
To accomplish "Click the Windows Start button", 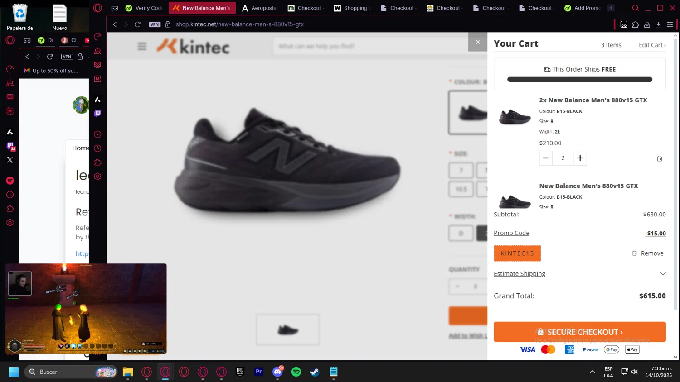I will 14,372.
